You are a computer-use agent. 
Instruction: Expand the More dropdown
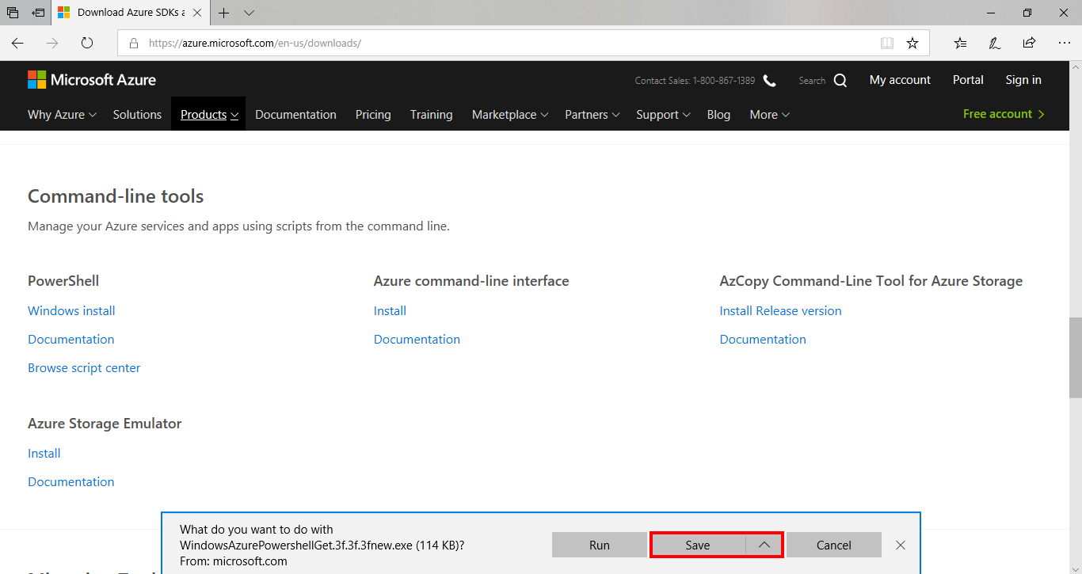tap(770, 115)
